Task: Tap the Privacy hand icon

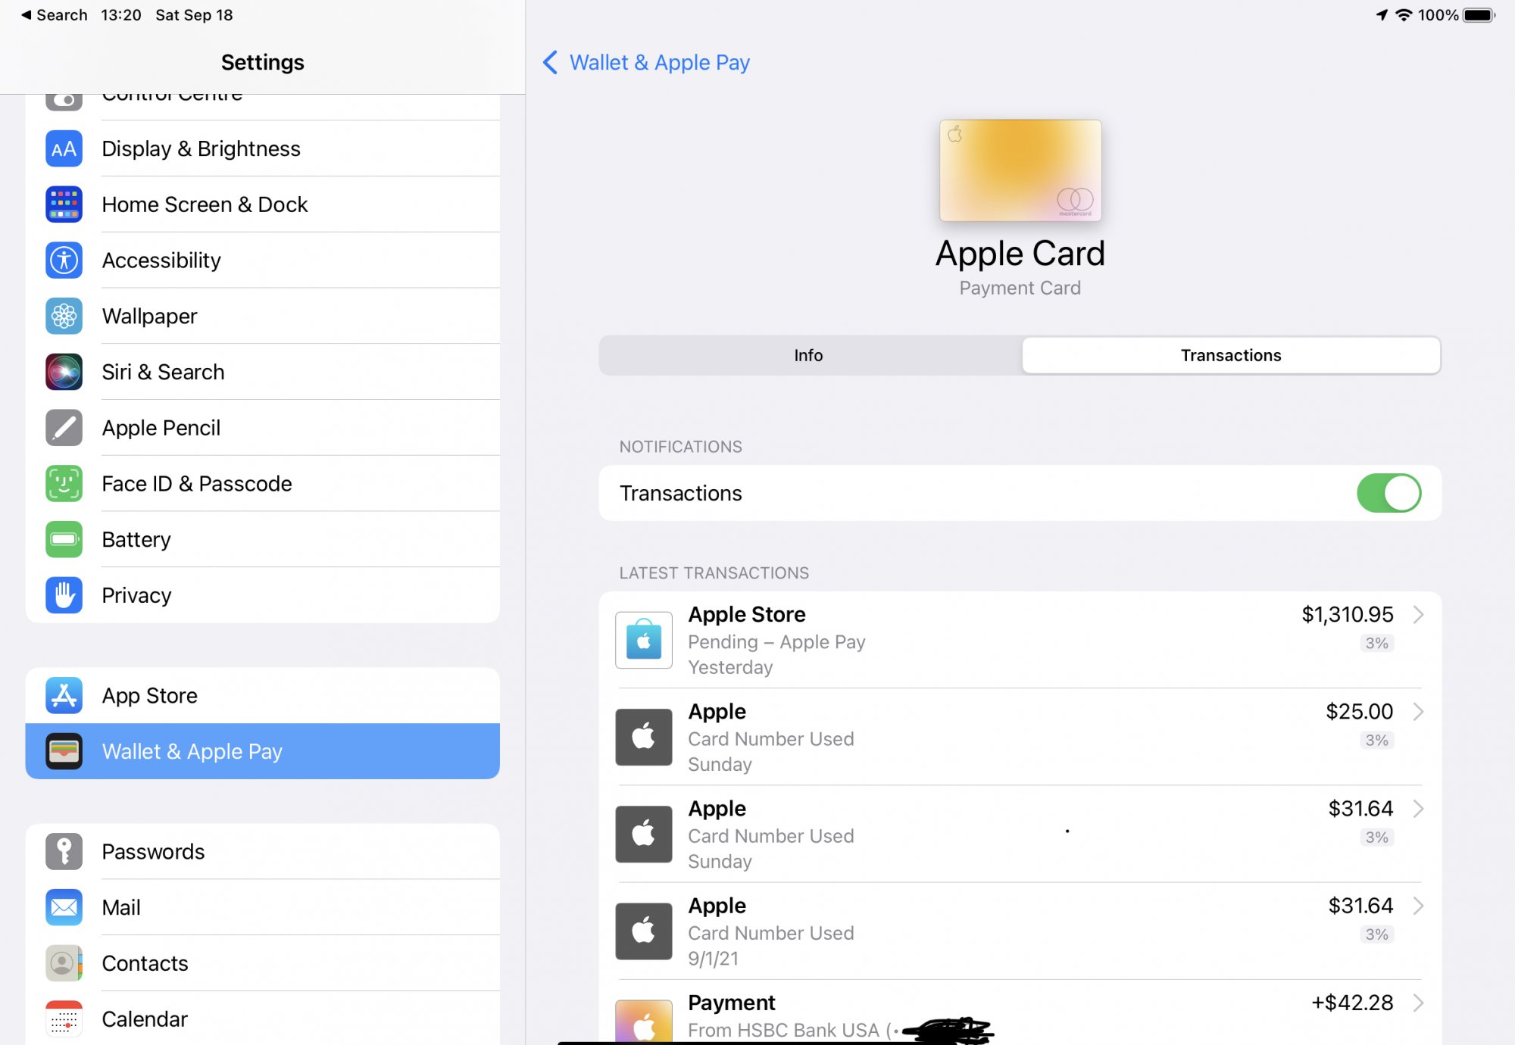Action: [x=64, y=595]
